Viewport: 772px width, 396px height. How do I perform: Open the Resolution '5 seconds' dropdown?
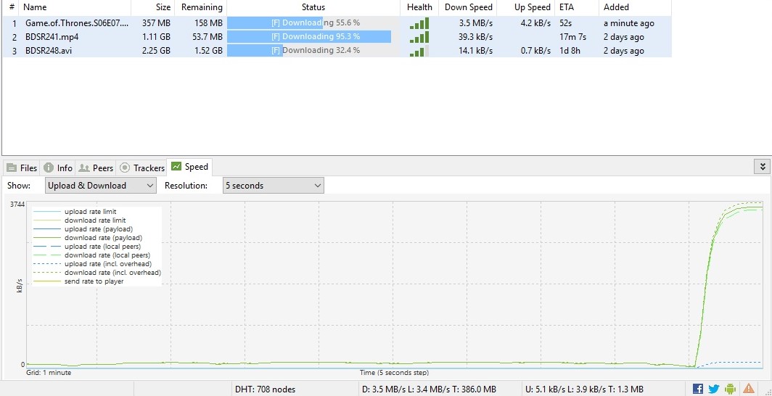click(x=274, y=186)
